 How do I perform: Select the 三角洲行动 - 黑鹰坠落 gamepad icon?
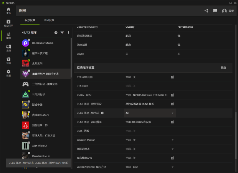coord(25,84)
